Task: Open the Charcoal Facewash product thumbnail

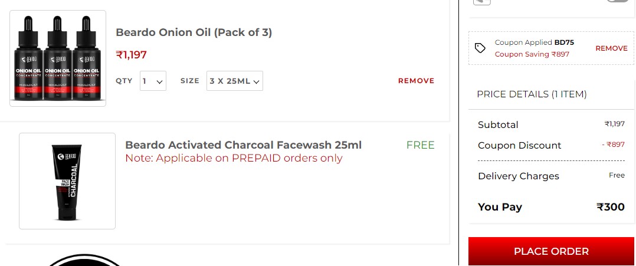Action: [x=67, y=181]
